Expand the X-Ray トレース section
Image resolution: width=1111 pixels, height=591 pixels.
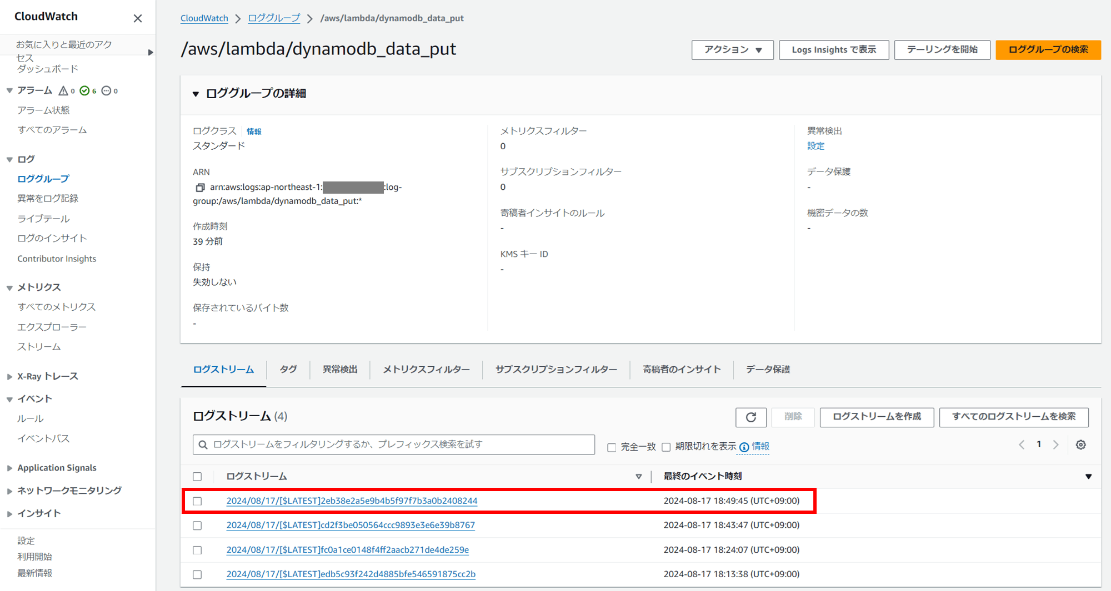point(9,377)
